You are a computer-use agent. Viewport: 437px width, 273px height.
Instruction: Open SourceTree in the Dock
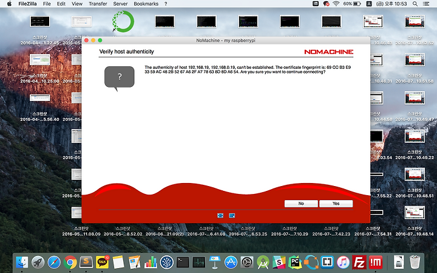point(167,262)
